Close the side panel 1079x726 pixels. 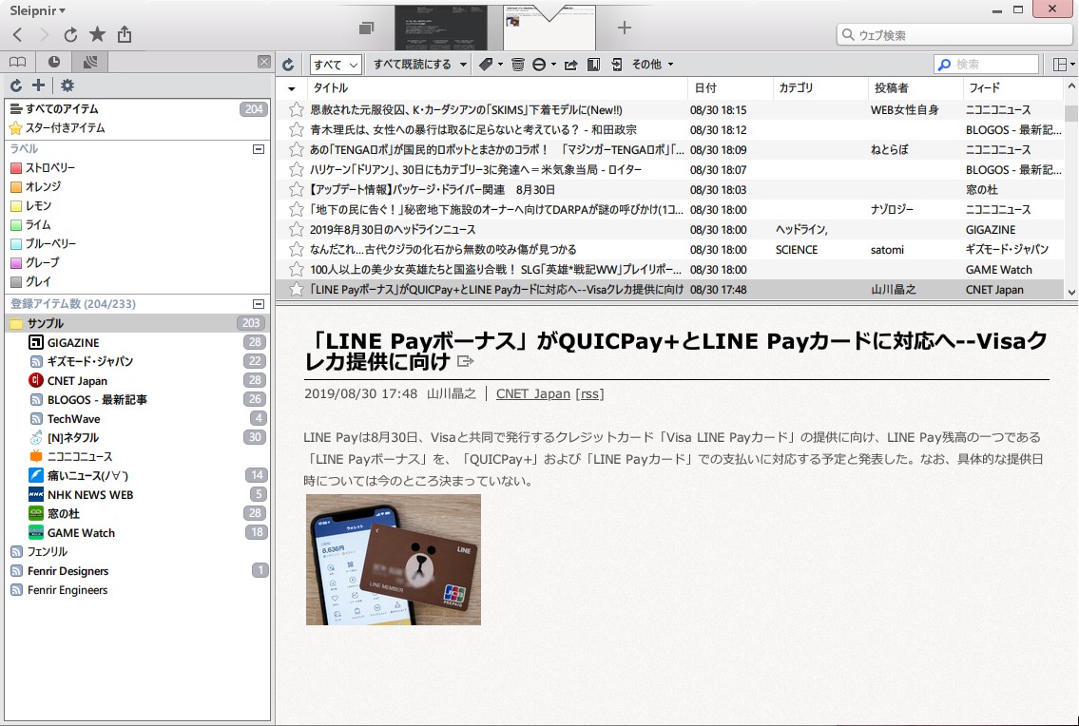click(x=263, y=62)
